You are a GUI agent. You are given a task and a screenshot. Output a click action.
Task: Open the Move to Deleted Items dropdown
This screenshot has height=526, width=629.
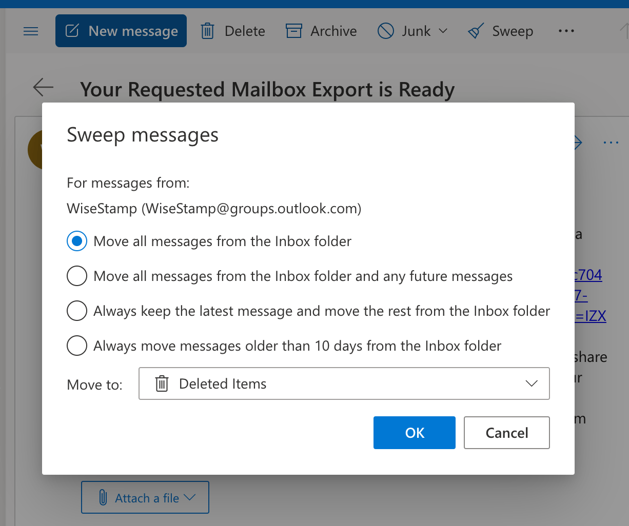point(344,383)
